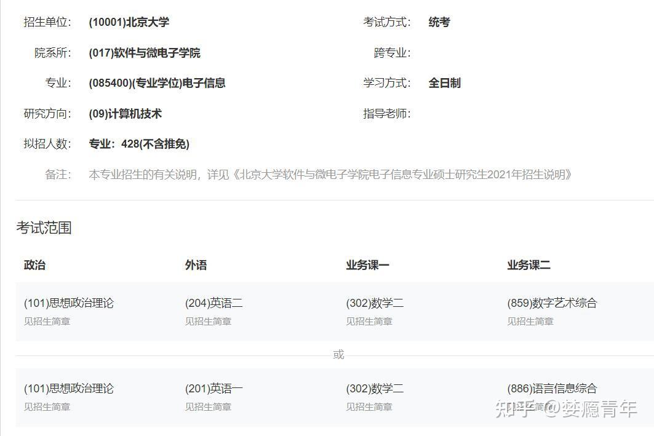Select the value (085400)(专业学位)电子信息
The height and width of the screenshot is (436, 654).
157,83
